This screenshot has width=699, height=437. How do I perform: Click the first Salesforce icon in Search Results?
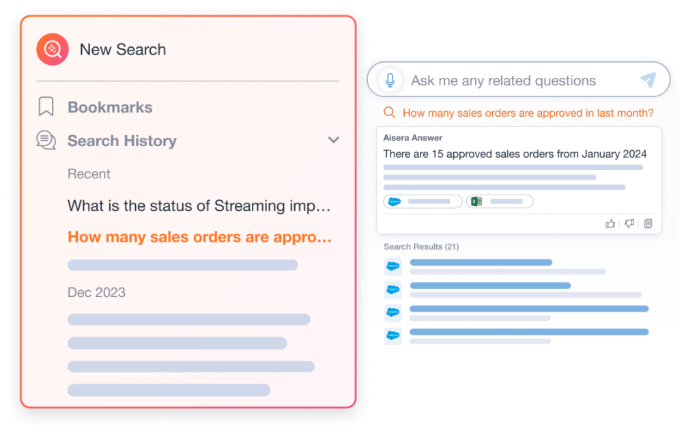393,267
